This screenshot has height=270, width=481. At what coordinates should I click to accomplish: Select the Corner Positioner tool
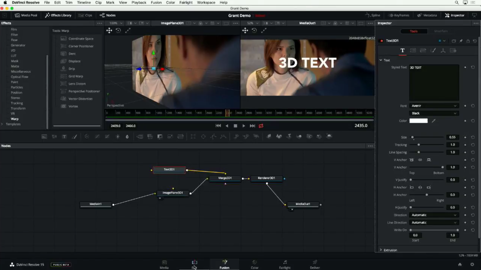pos(81,46)
